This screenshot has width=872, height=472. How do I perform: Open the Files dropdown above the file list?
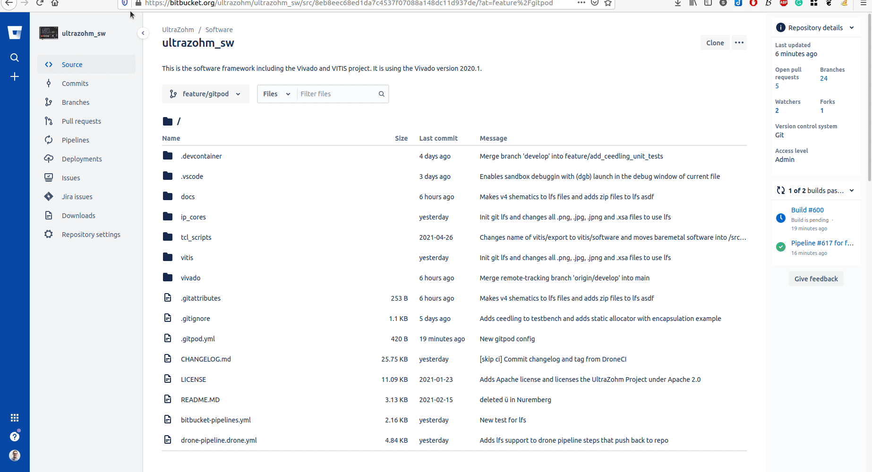276,93
